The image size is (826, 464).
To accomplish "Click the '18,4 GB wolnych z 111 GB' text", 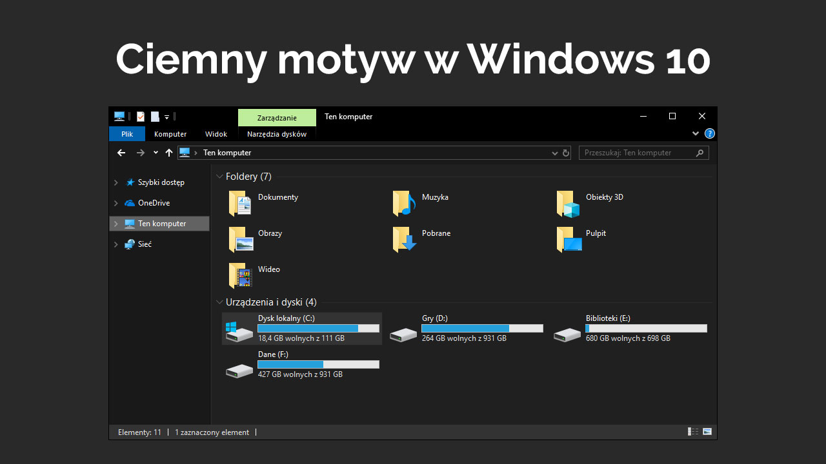I will [x=301, y=338].
